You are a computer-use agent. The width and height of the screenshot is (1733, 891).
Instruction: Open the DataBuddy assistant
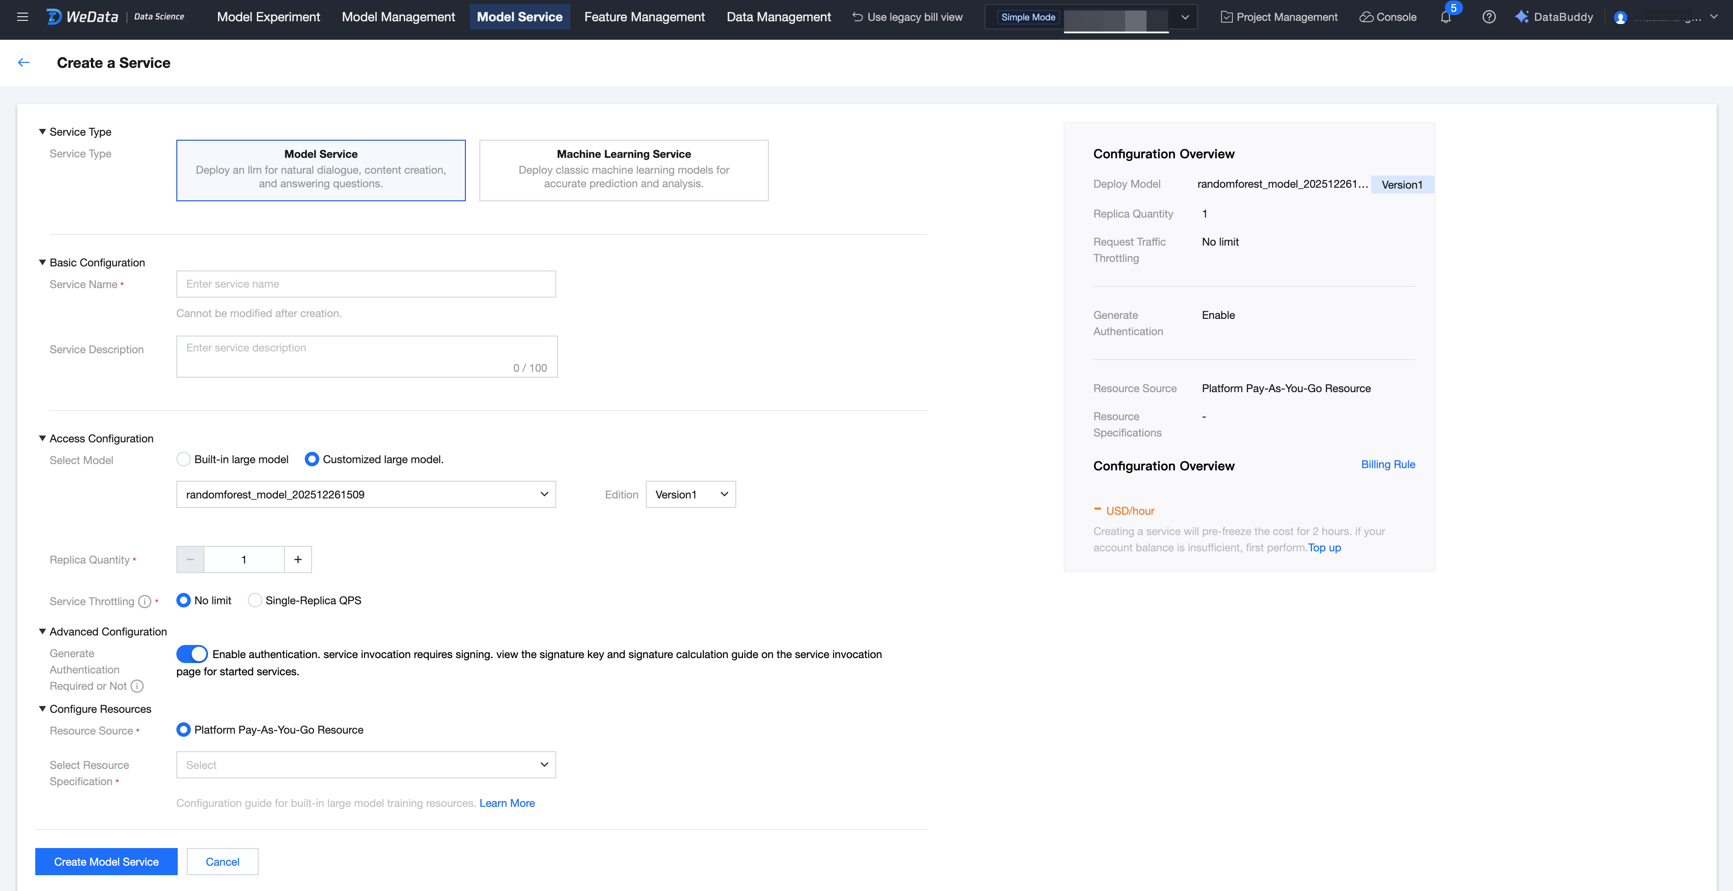[1554, 17]
